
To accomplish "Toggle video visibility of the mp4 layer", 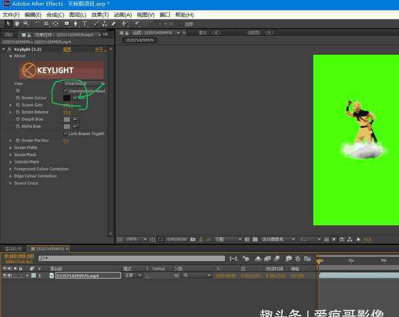I will (5, 275).
